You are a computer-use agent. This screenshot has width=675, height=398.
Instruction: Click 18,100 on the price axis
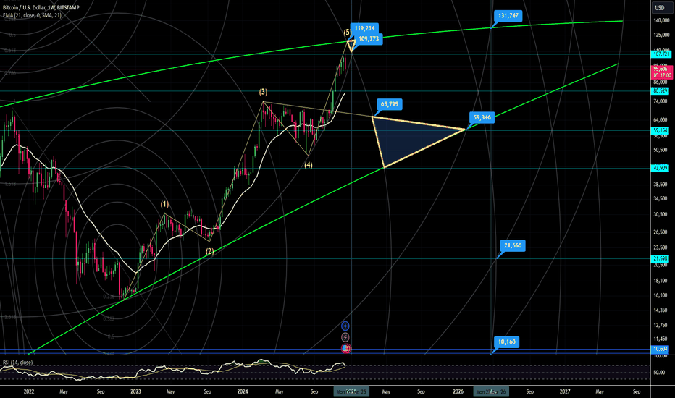click(x=660, y=281)
